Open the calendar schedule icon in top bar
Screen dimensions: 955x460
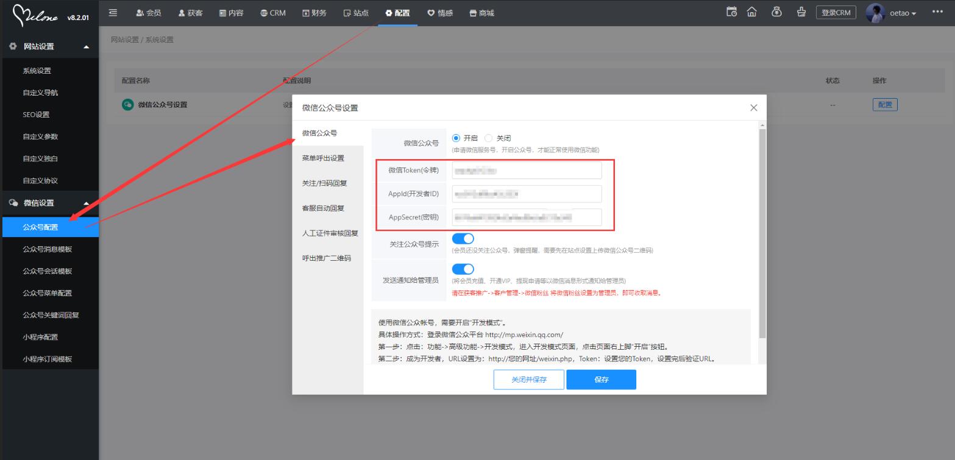(732, 12)
